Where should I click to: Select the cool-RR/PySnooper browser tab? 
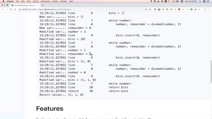25,5
